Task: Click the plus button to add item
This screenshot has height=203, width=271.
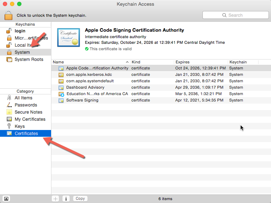Action: click(x=55, y=199)
